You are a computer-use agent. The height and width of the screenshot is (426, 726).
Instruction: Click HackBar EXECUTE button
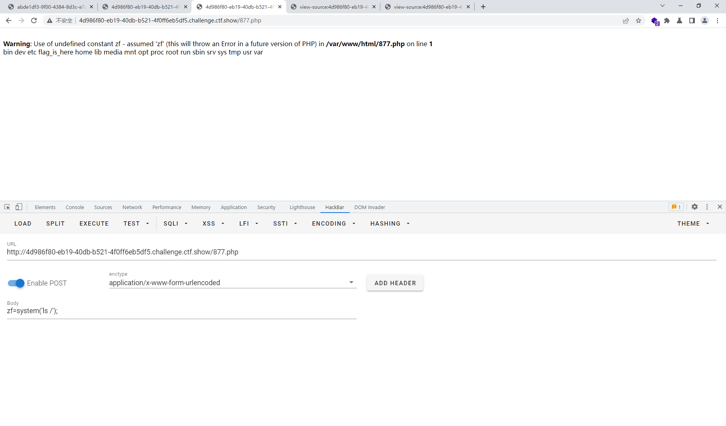coord(94,224)
